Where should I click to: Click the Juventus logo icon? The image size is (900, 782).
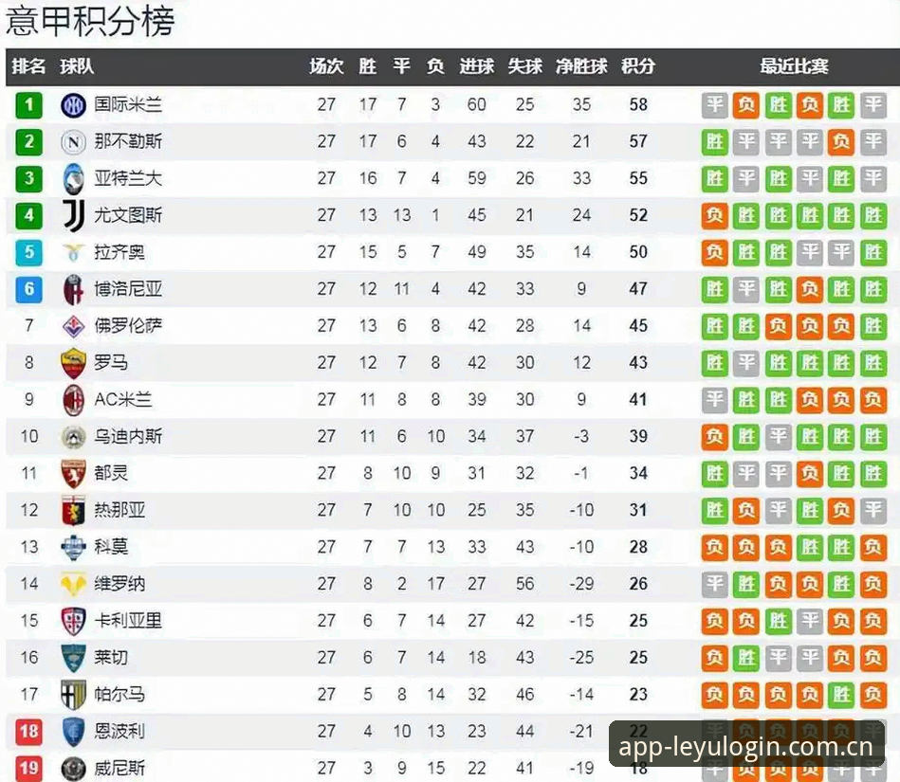coord(73,216)
